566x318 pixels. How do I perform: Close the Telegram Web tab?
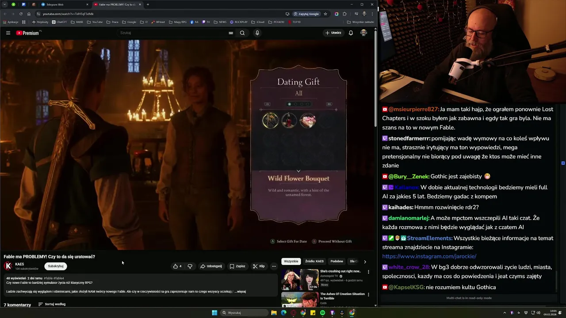(x=87, y=4)
